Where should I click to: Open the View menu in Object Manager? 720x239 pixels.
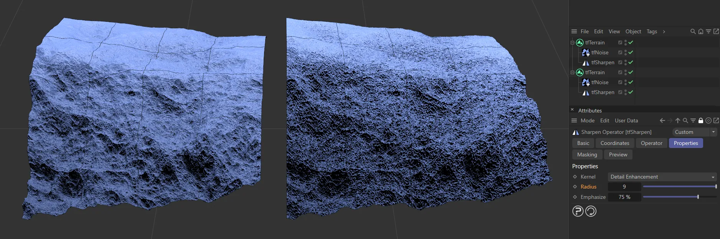[614, 31]
